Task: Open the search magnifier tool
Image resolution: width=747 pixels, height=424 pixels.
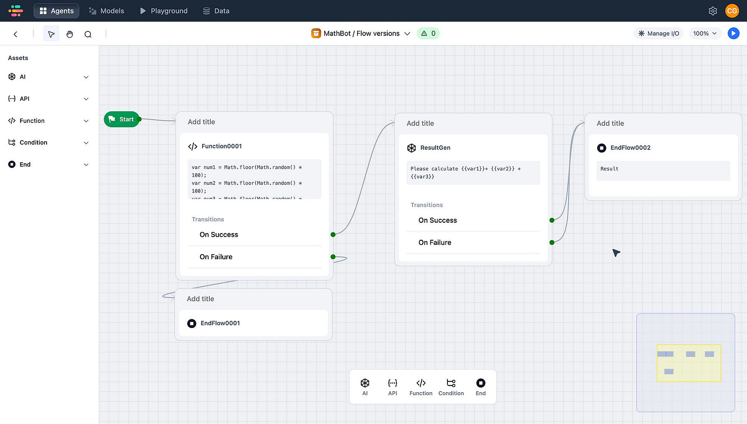Action: click(x=88, y=34)
